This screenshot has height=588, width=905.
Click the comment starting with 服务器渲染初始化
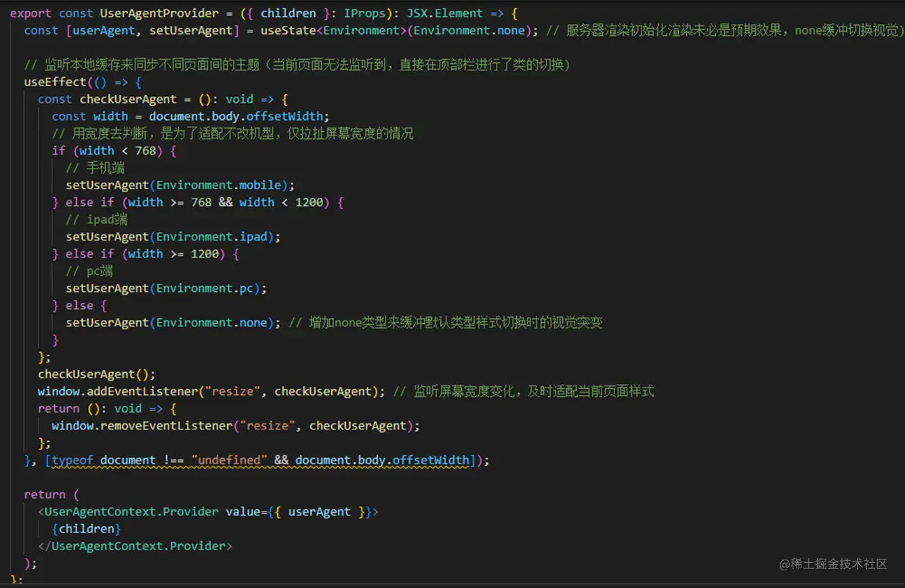click(x=725, y=30)
